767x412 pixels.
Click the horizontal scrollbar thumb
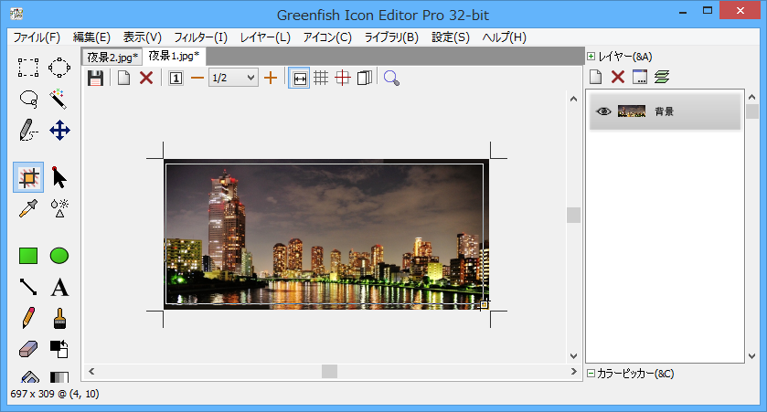pos(329,371)
